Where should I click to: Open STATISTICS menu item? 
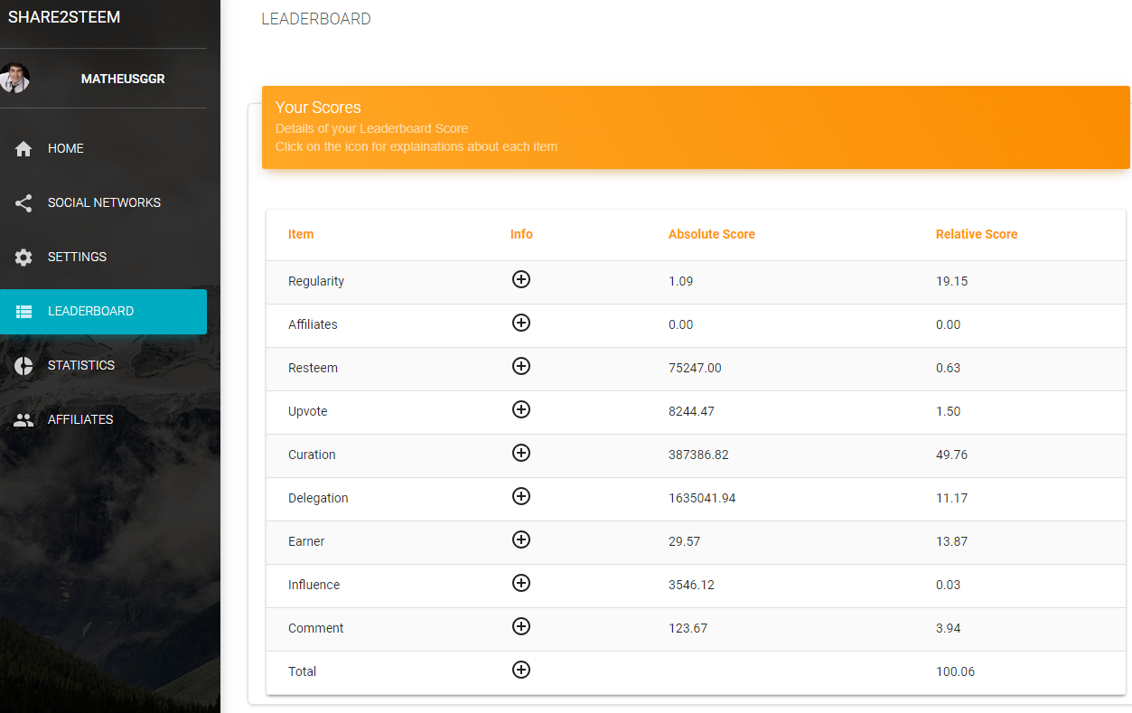tap(103, 366)
